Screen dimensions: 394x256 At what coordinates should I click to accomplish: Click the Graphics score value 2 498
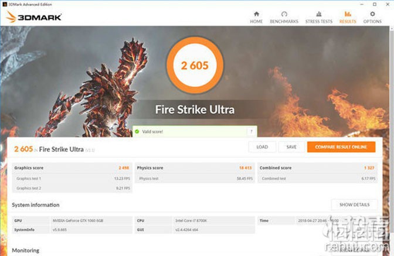coord(124,168)
